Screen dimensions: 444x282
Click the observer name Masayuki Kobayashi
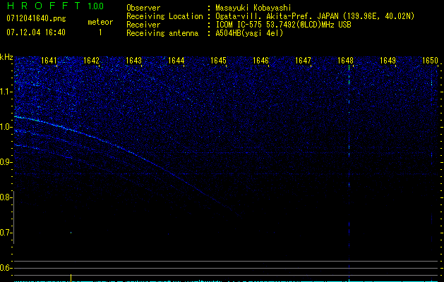253,8
